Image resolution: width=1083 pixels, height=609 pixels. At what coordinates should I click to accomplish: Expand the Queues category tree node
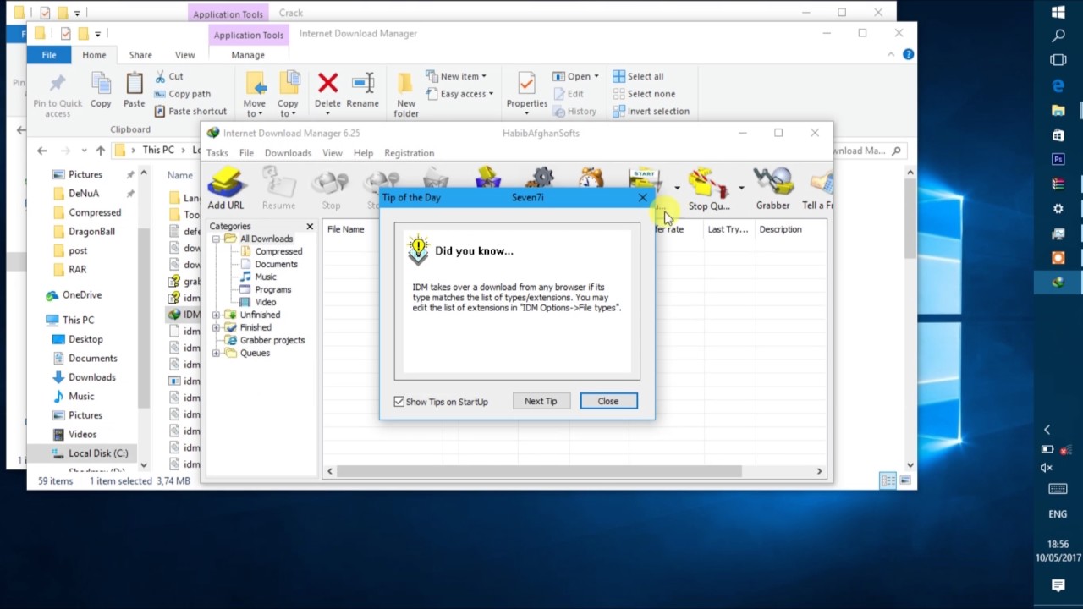click(216, 353)
